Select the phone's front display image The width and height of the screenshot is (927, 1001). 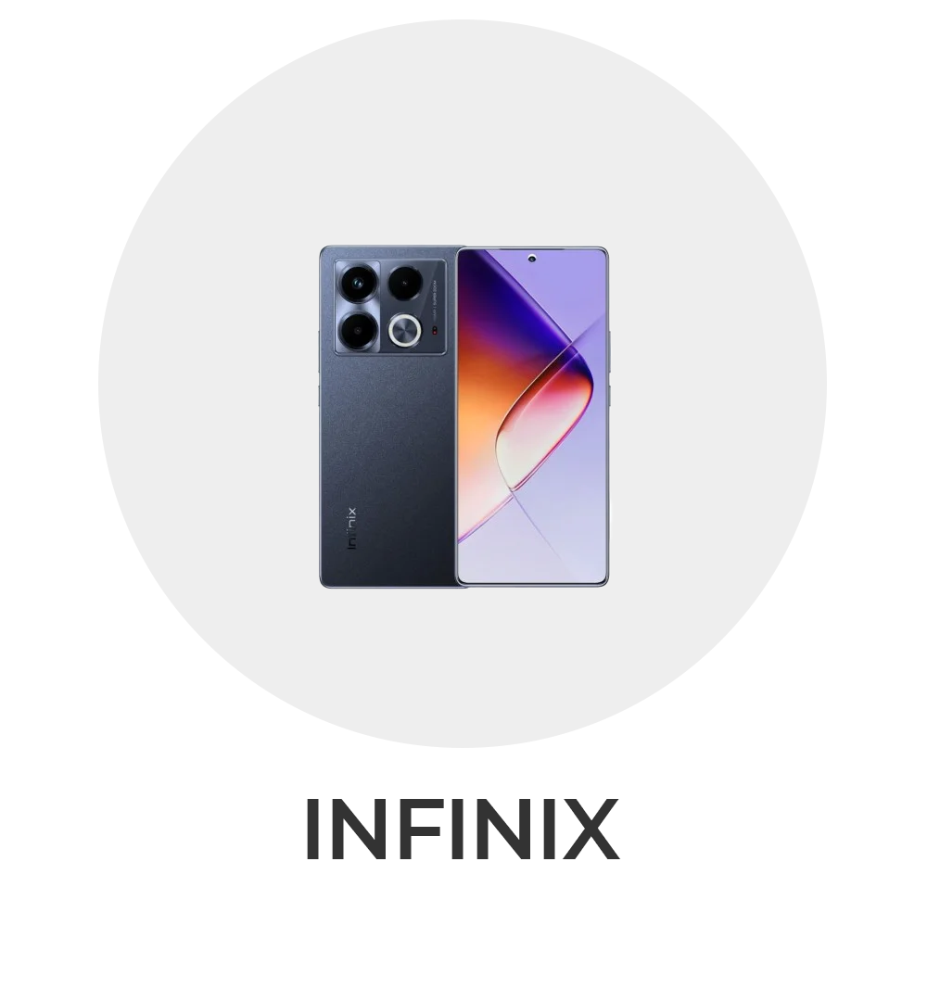(532, 416)
